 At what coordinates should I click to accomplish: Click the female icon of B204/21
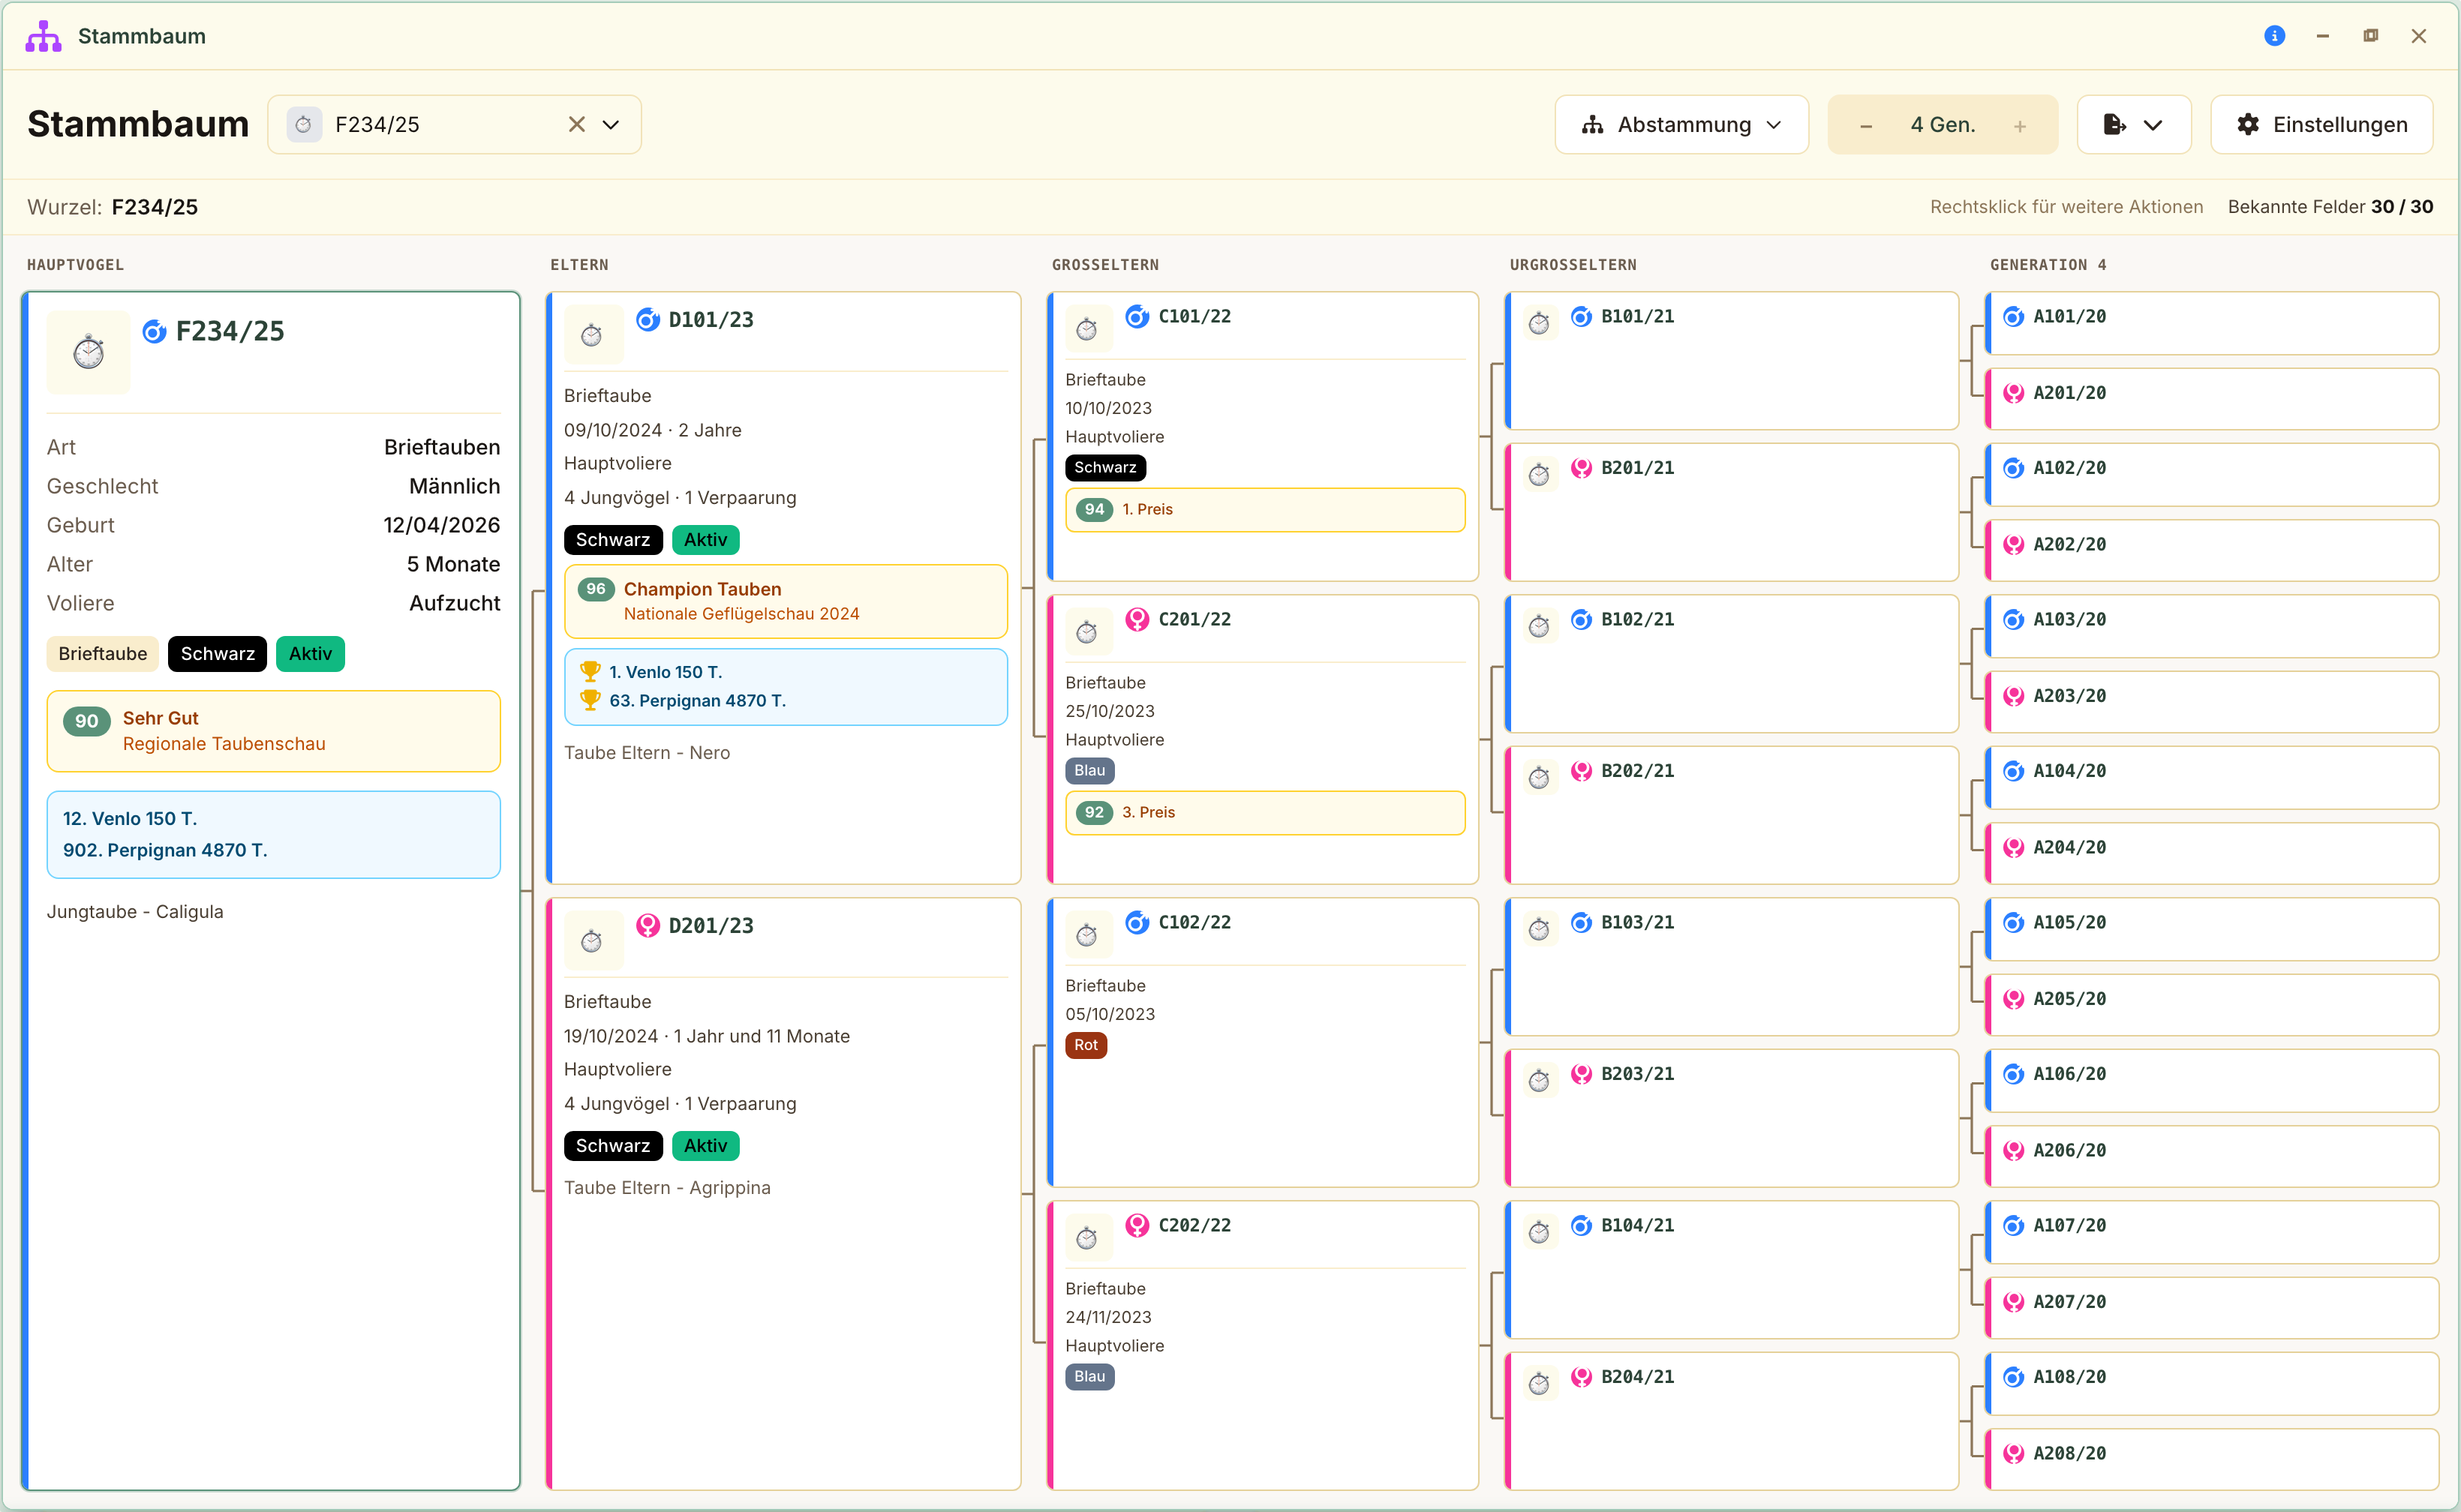[x=1582, y=1376]
